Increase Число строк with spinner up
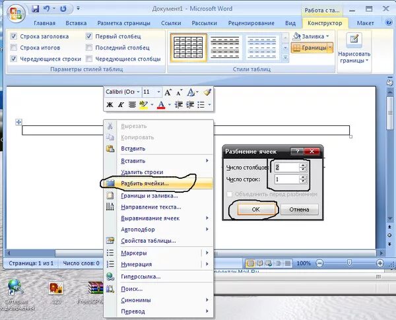The image size is (396, 320). point(303,177)
